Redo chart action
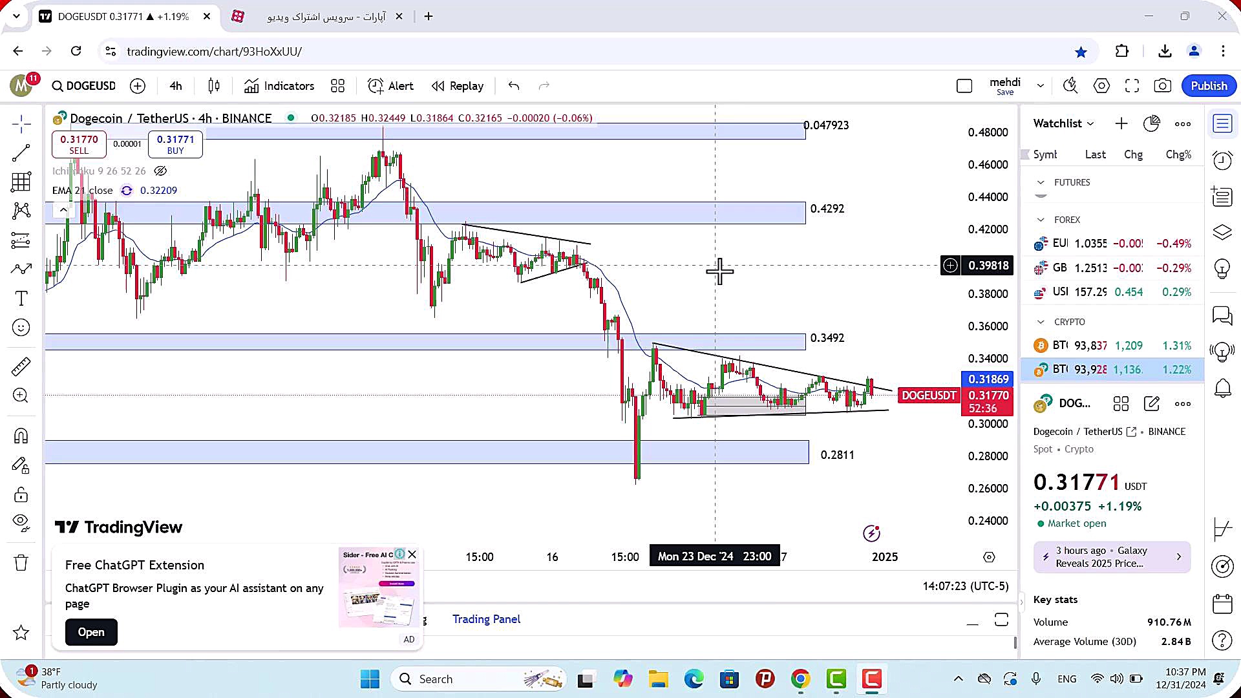Screen dimensions: 1241x698 544,86
